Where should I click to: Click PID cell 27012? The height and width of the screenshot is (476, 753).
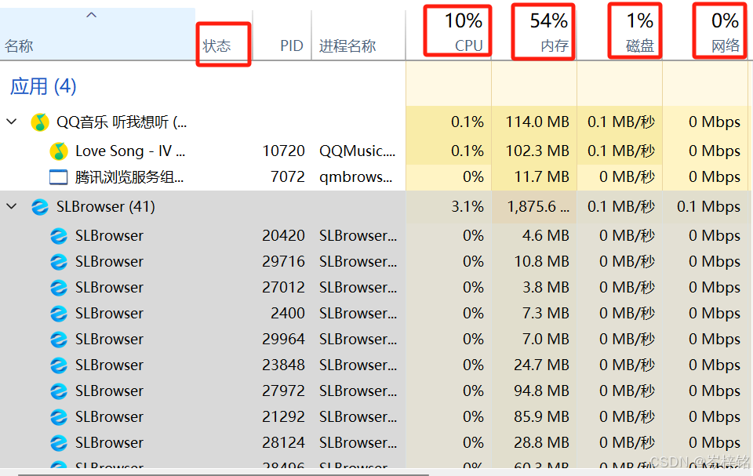(283, 288)
